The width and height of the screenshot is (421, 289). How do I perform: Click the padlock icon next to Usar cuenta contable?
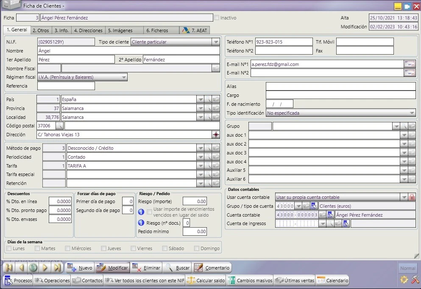coord(412,197)
